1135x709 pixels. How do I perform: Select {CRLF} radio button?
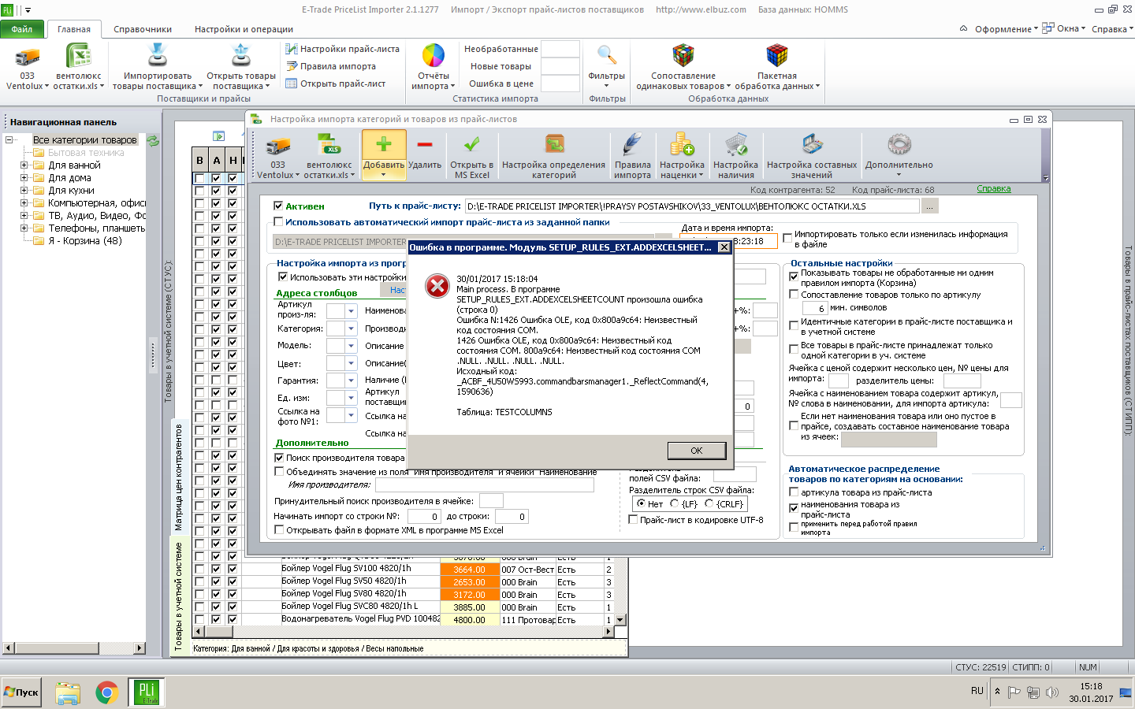pos(709,503)
